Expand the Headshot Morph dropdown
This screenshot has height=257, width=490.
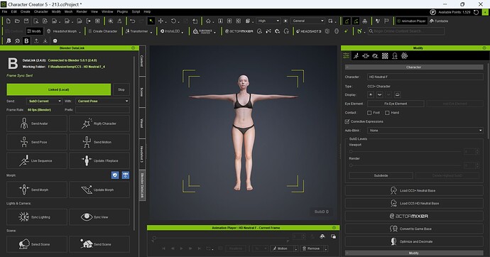(x=80, y=32)
